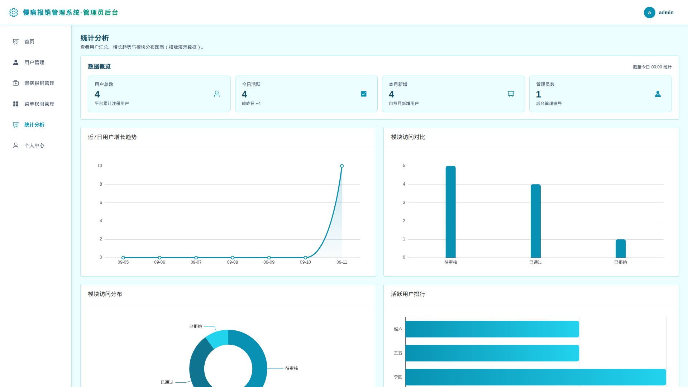The width and height of the screenshot is (688, 387).
Task: Click the 已拒绝 slice of donut chart
Action: click(219, 338)
